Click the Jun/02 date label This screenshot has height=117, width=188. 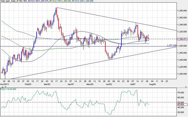(109, 84)
